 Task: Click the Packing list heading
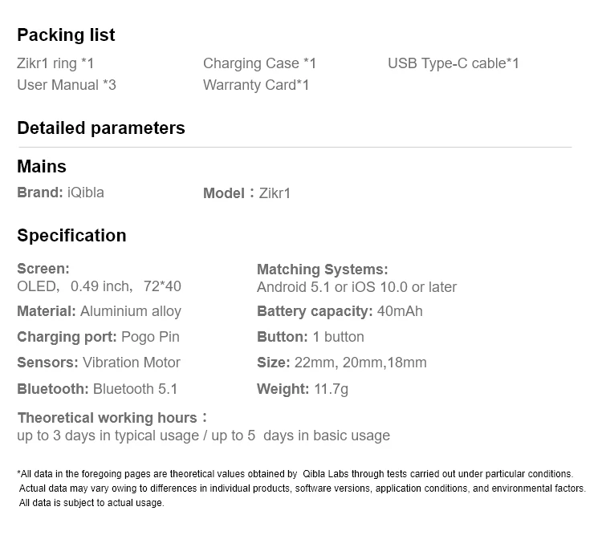tap(66, 35)
